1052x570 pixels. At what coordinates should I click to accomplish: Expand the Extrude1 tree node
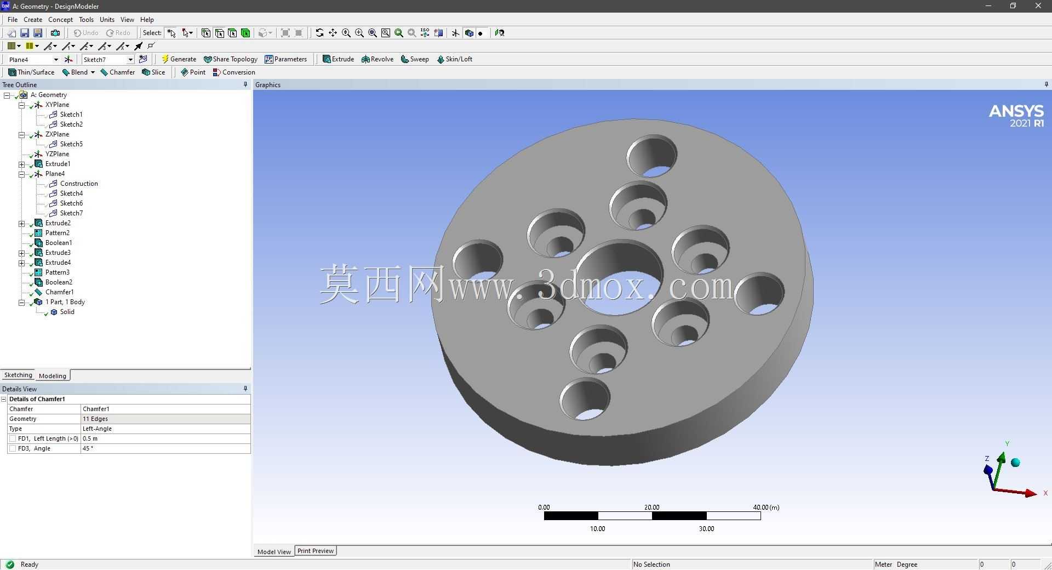(21, 164)
